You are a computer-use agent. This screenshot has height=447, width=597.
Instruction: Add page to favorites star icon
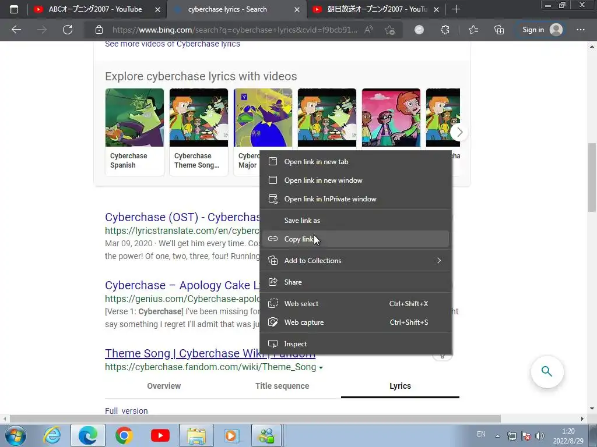[389, 30]
